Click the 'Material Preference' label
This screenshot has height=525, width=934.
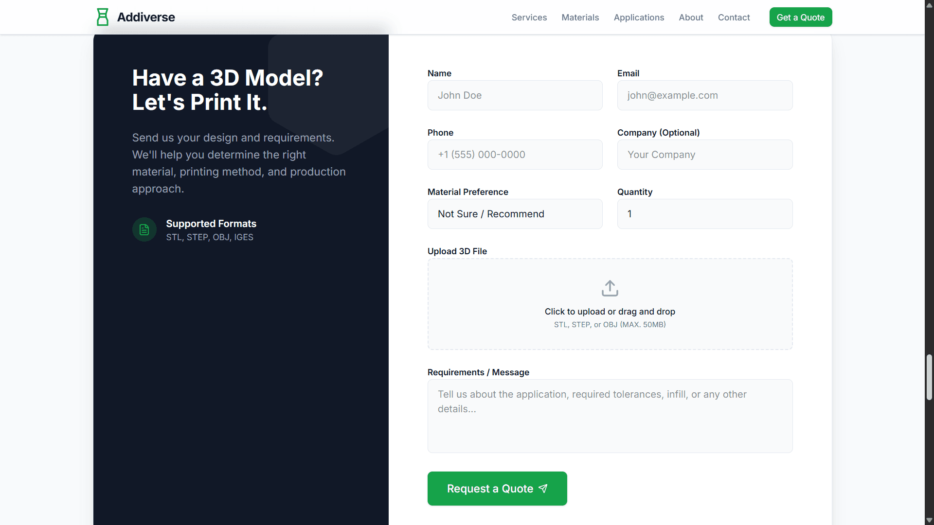pyautogui.click(x=468, y=192)
